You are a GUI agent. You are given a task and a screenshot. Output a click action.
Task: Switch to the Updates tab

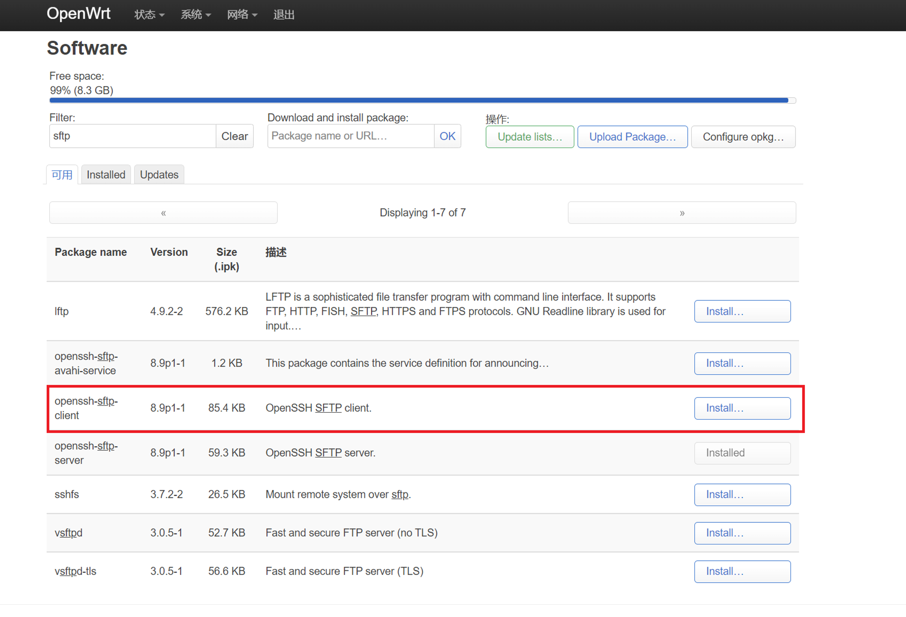coord(159,175)
